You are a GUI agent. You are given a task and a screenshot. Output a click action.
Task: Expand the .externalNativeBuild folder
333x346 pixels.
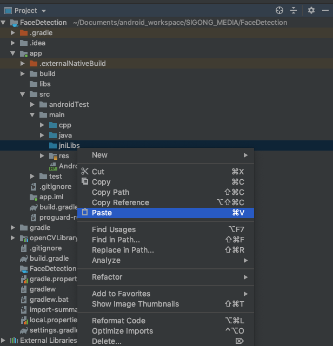22,64
